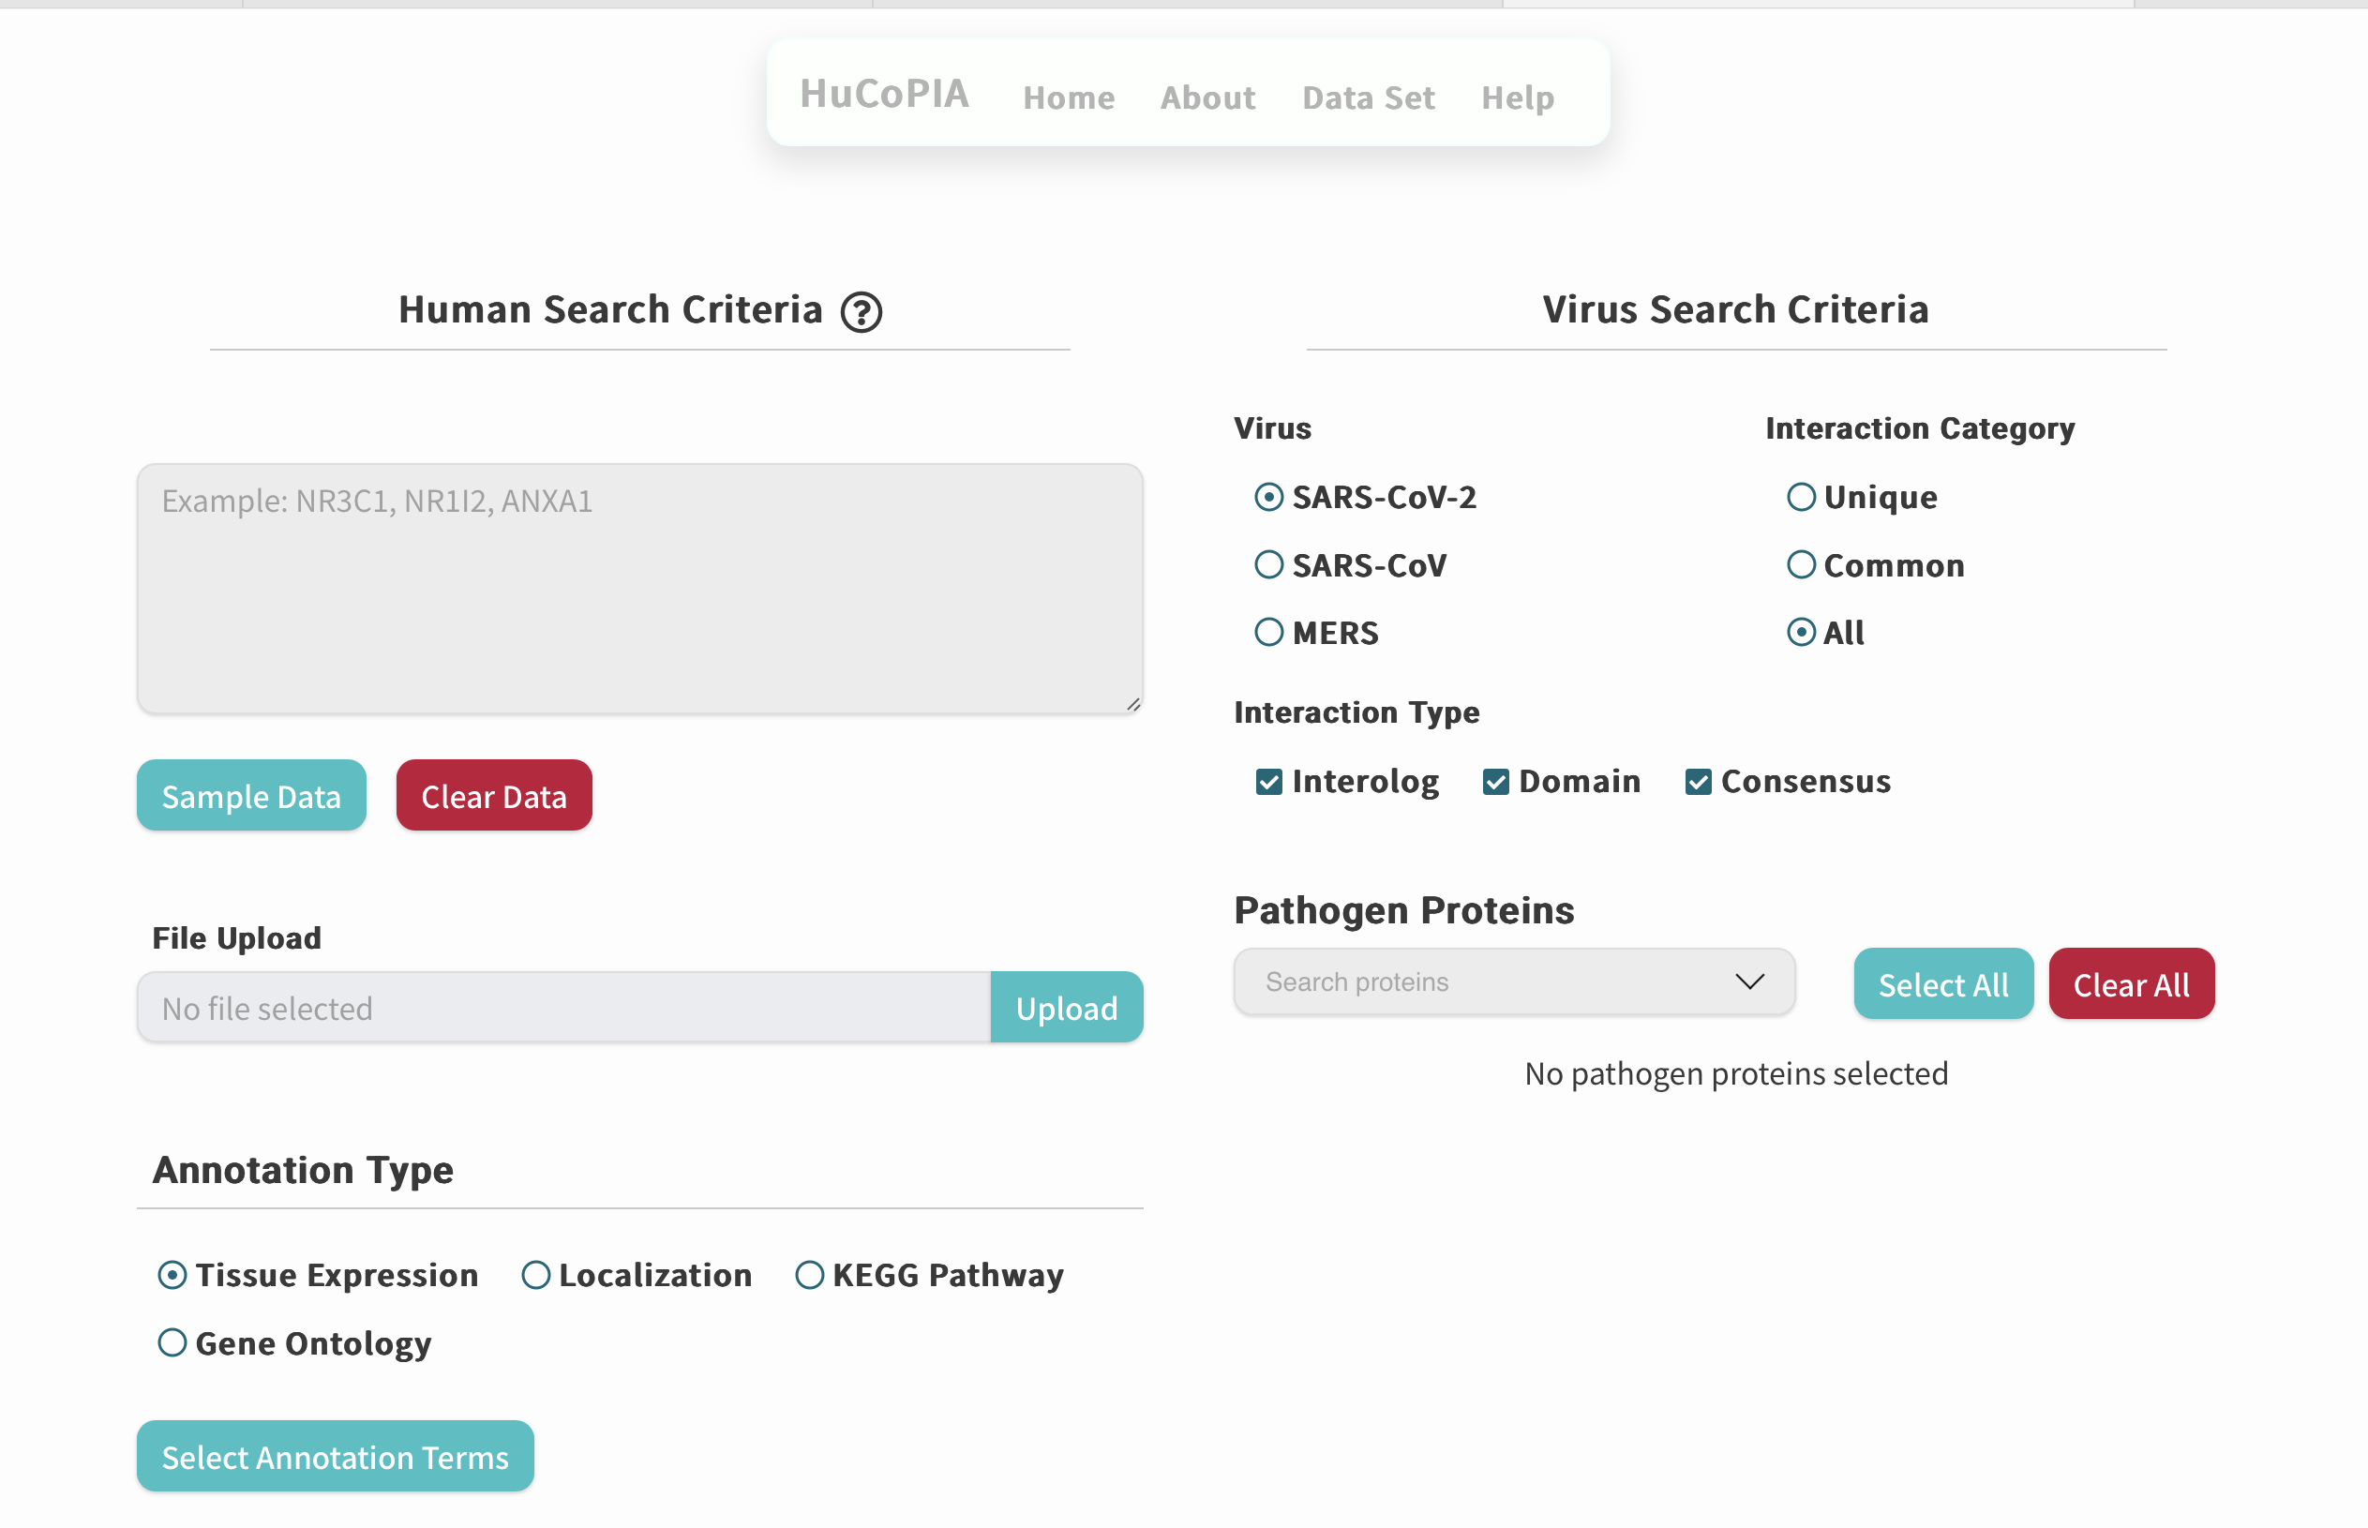Click the help question mark icon

[862, 311]
